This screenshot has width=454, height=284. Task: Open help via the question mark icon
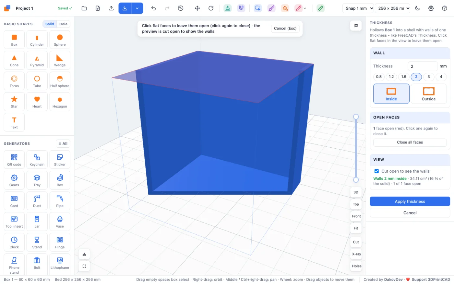tap(445, 8)
